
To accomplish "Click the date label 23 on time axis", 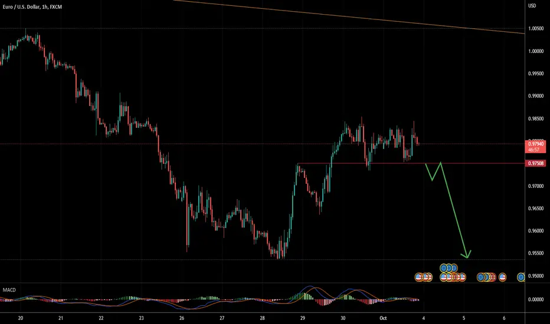I will pos(142,318).
